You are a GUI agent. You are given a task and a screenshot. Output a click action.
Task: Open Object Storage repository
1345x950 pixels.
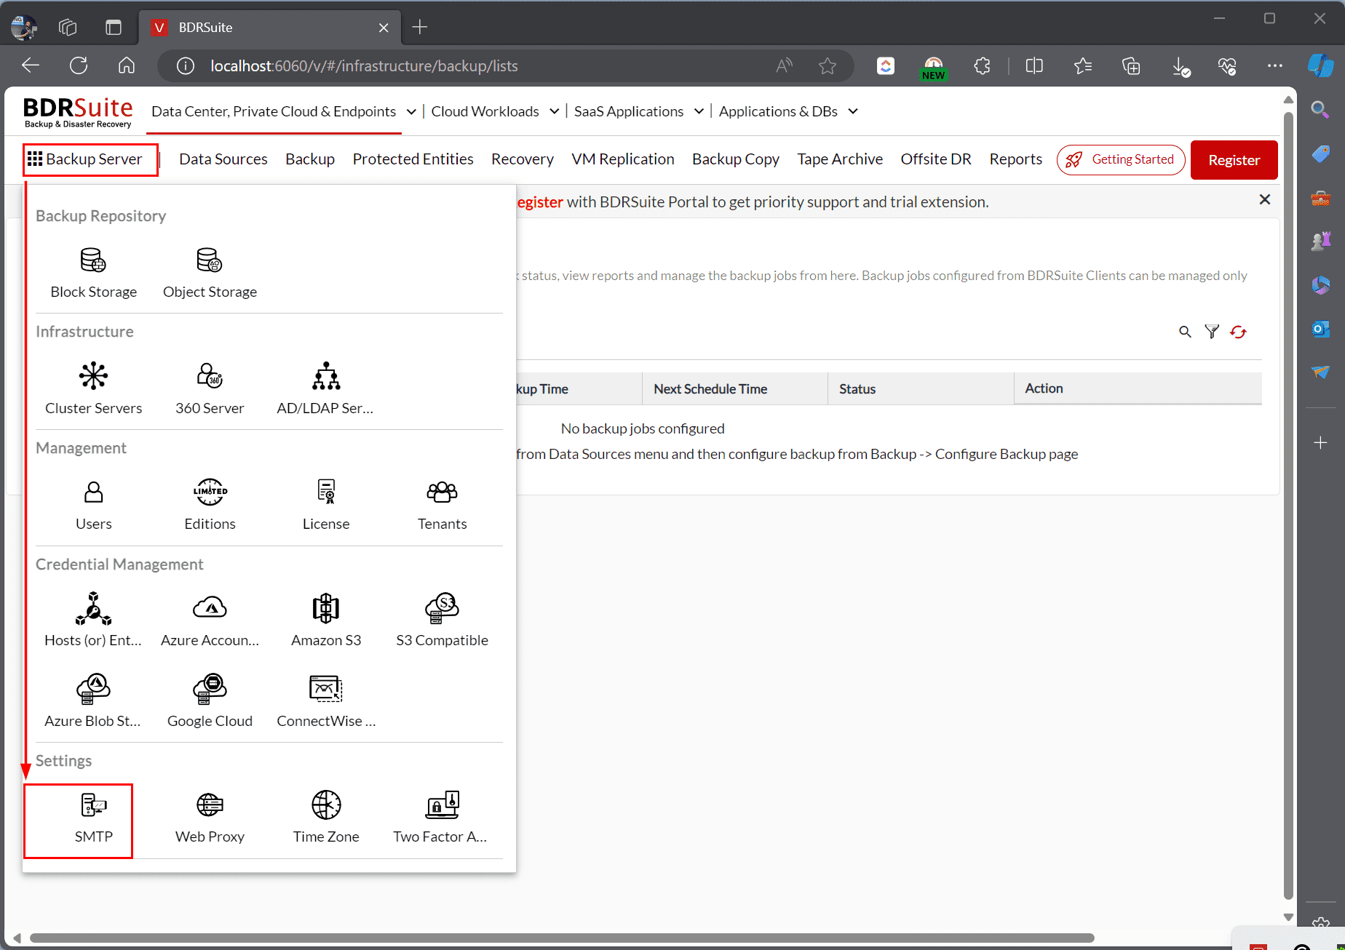point(210,274)
